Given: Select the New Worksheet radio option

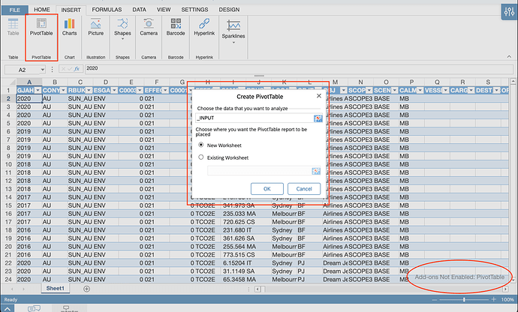Looking at the screenshot, I should click(200, 145).
